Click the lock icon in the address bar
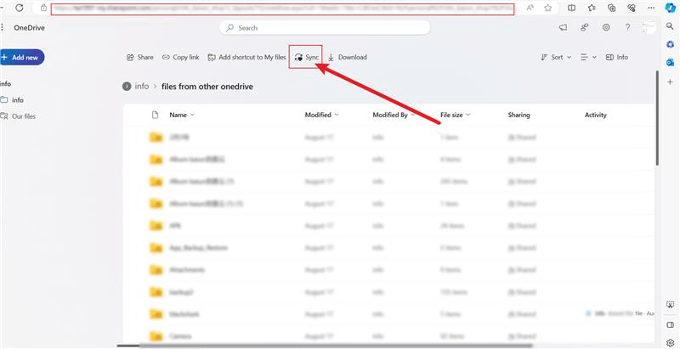680x349 pixels. click(x=43, y=8)
